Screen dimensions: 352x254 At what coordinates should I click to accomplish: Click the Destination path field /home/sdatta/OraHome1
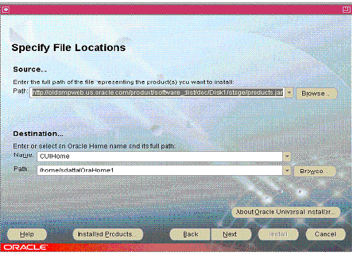pyautogui.click(x=159, y=170)
